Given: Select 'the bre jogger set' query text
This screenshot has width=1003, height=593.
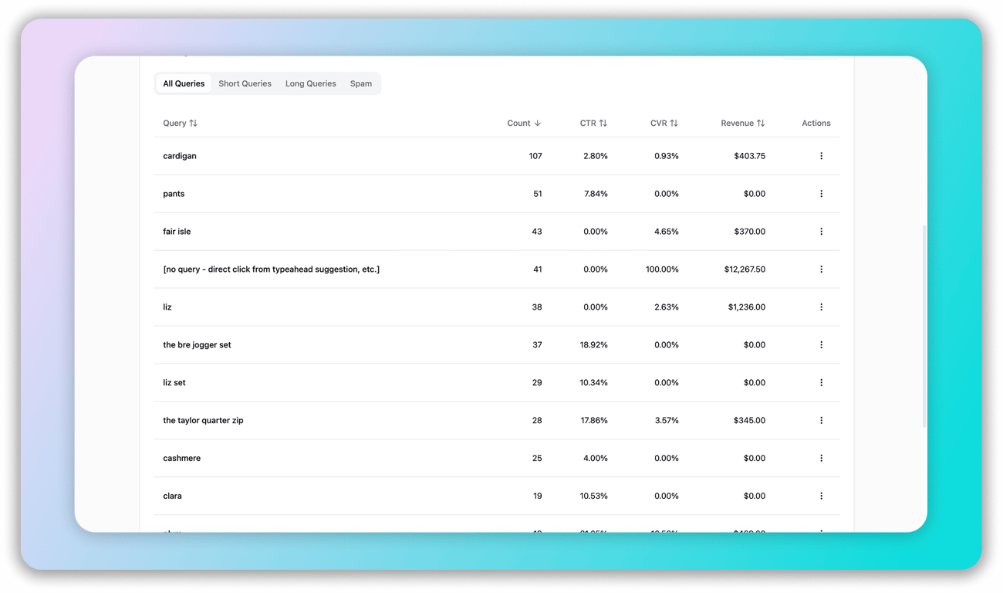Looking at the screenshot, I should [197, 345].
